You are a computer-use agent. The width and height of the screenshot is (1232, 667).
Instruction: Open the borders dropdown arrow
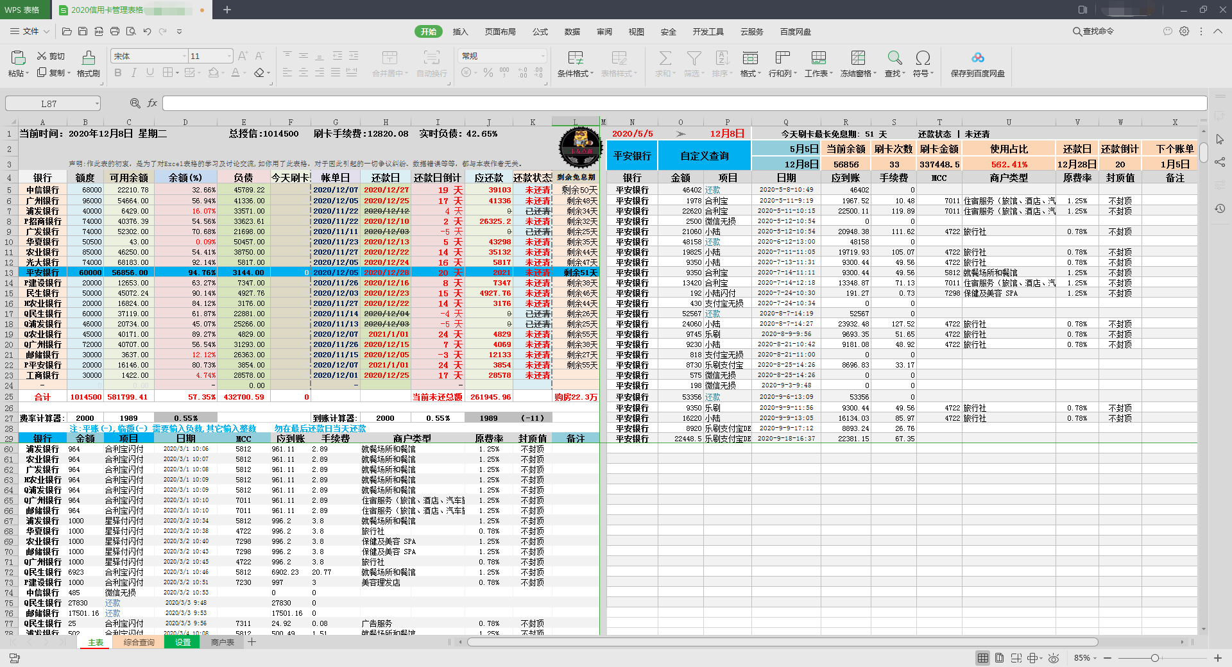click(x=177, y=73)
